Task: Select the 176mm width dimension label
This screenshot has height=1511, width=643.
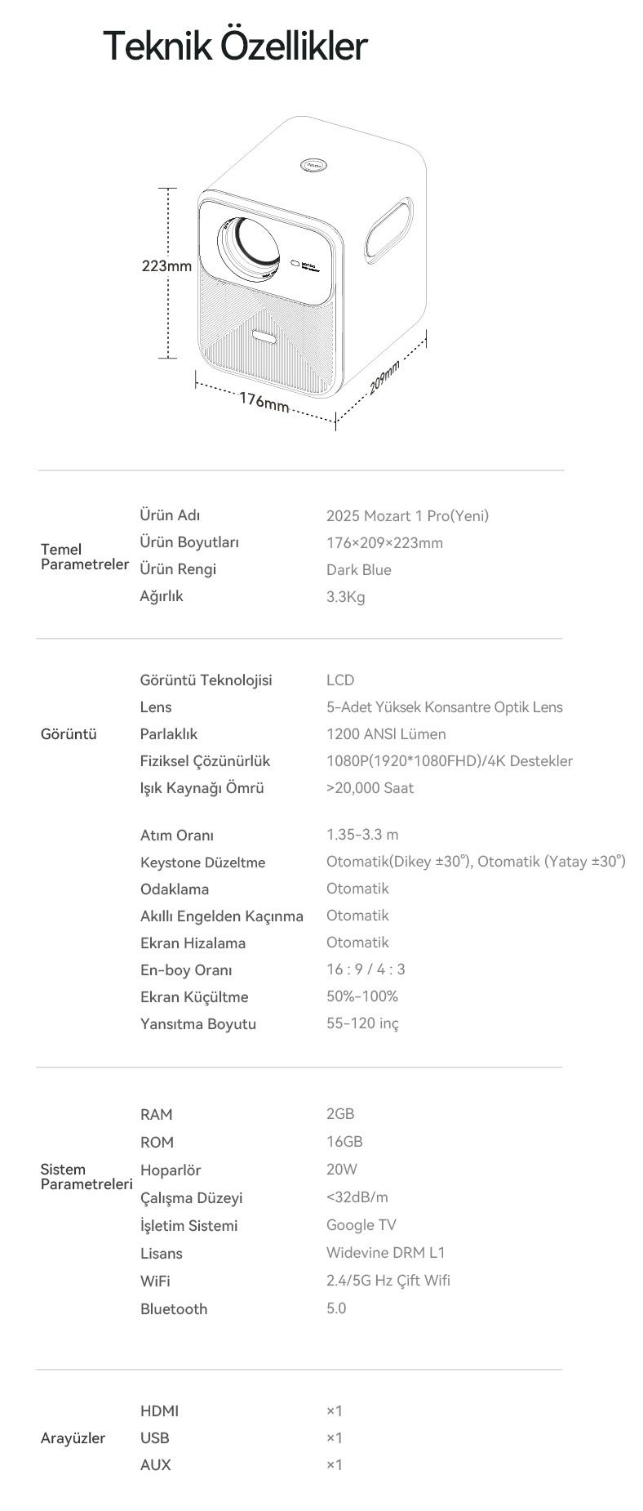Action: click(264, 402)
